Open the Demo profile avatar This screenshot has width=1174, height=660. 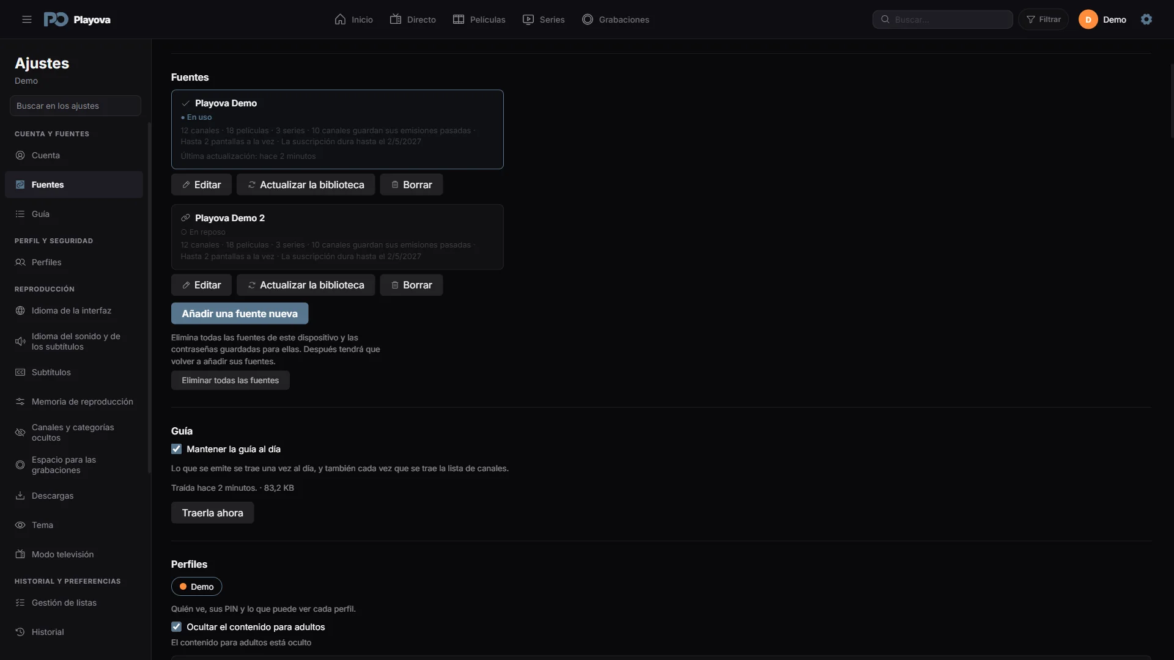tap(1088, 20)
